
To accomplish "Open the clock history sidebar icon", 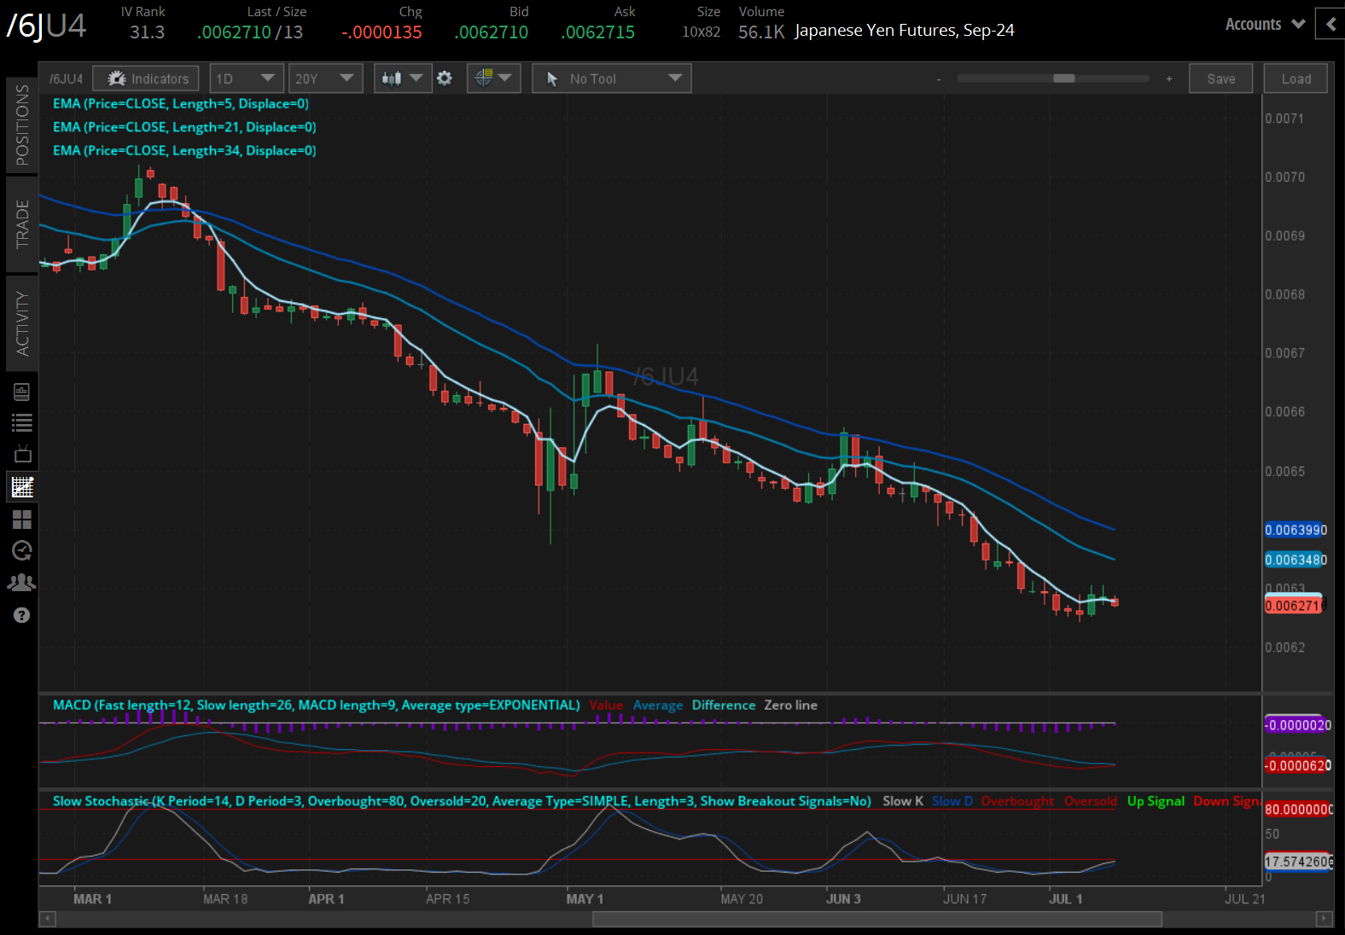I will pyautogui.click(x=22, y=550).
